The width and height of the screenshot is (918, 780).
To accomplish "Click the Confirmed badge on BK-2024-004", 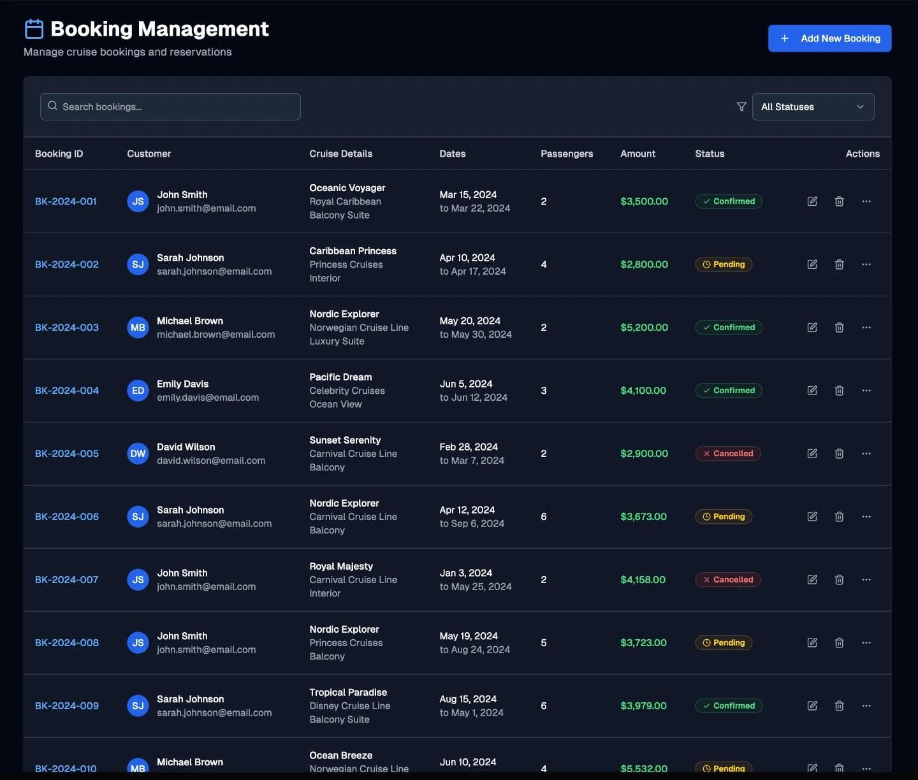I will coord(729,390).
